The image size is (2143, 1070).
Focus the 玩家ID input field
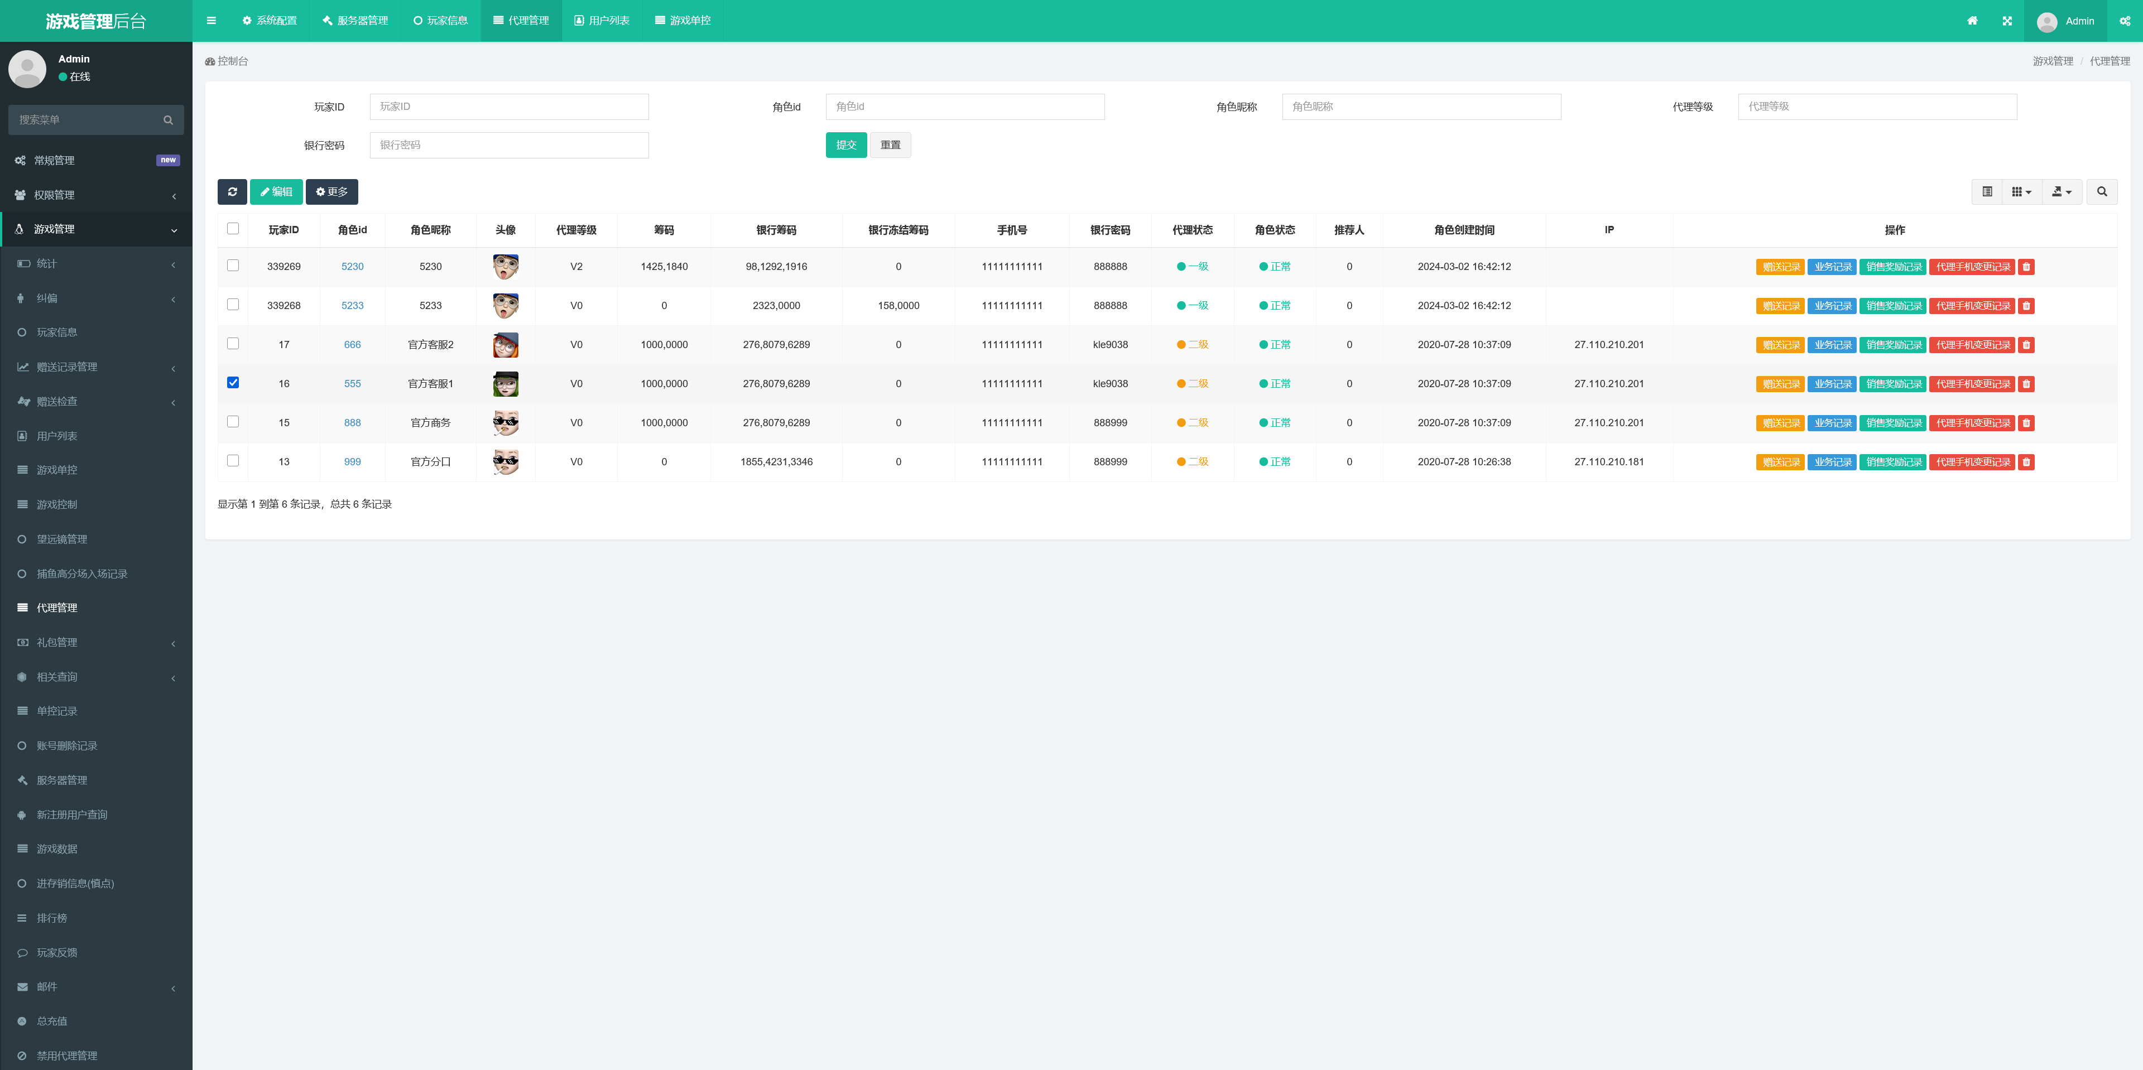(x=508, y=107)
